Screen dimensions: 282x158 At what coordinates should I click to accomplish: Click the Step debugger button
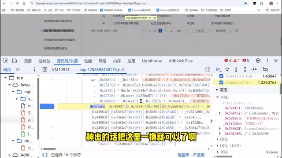pyautogui.click(x=254, y=69)
